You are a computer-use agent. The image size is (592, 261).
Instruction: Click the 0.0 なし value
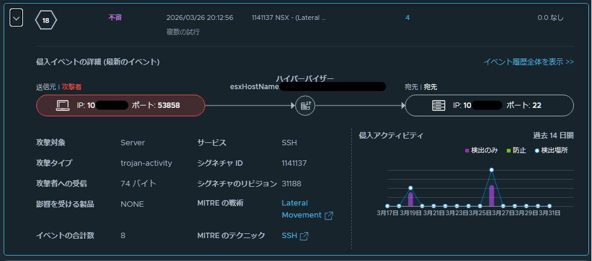point(550,17)
